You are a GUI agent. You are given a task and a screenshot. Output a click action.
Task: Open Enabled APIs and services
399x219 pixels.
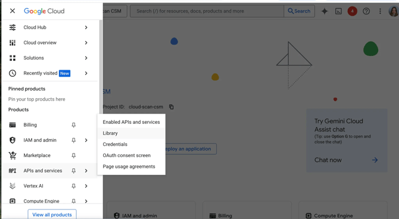point(131,122)
